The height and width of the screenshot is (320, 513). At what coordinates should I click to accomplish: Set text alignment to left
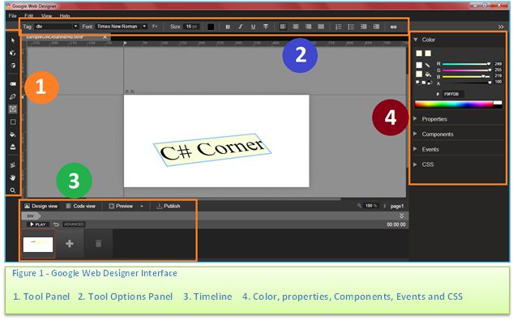[283, 27]
